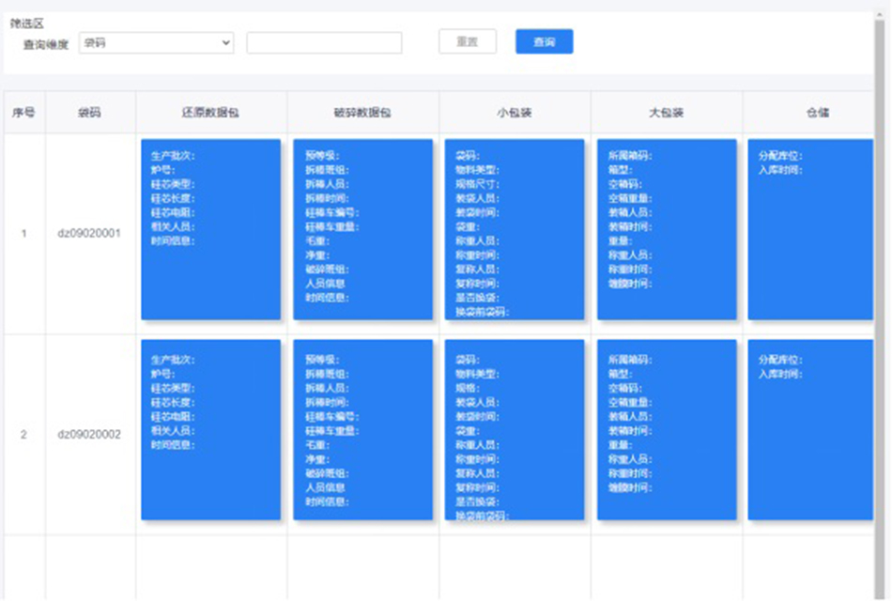Click the 大包装 column header
Viewport: 892px width, 601px height.
[667, 113]
